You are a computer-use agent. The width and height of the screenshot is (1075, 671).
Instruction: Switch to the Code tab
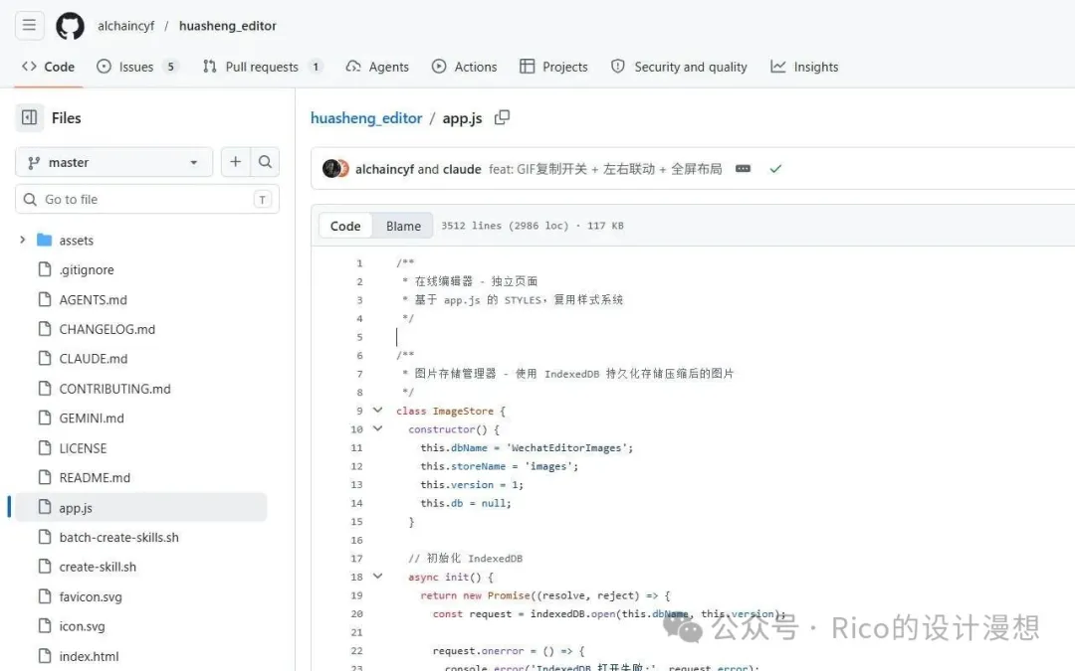point(48,67)
